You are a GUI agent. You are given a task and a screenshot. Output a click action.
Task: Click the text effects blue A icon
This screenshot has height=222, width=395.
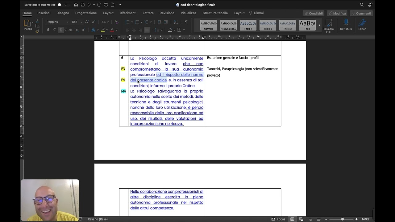pyautogui.click(x=93, y=30)
